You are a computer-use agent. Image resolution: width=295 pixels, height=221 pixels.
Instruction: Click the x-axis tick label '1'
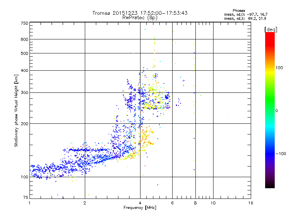point(29,203)
